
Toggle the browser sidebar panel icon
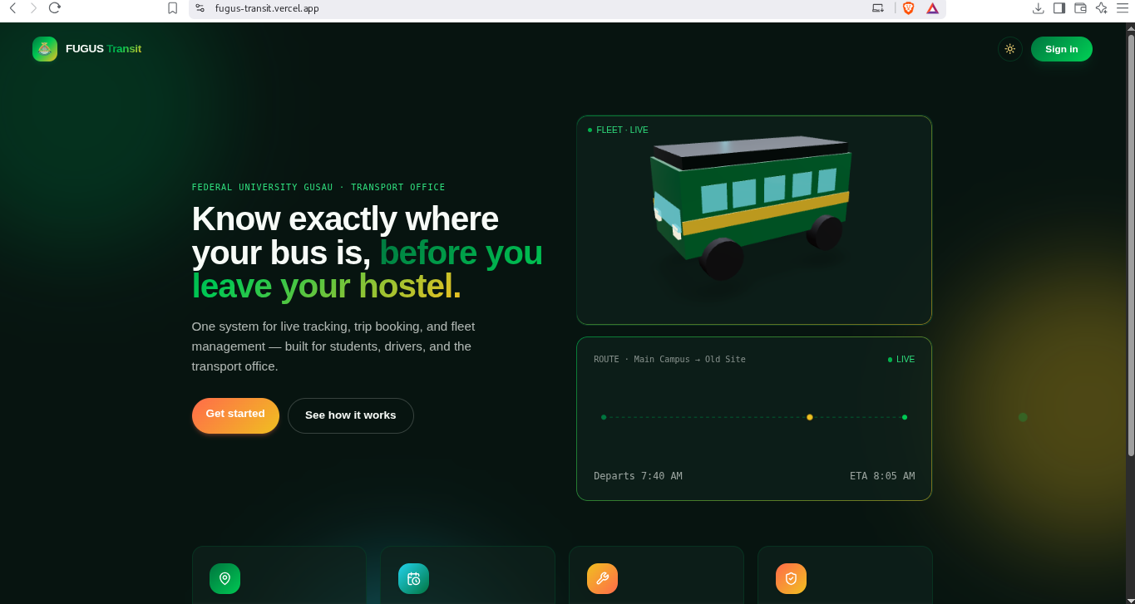tap(1059, 8)
